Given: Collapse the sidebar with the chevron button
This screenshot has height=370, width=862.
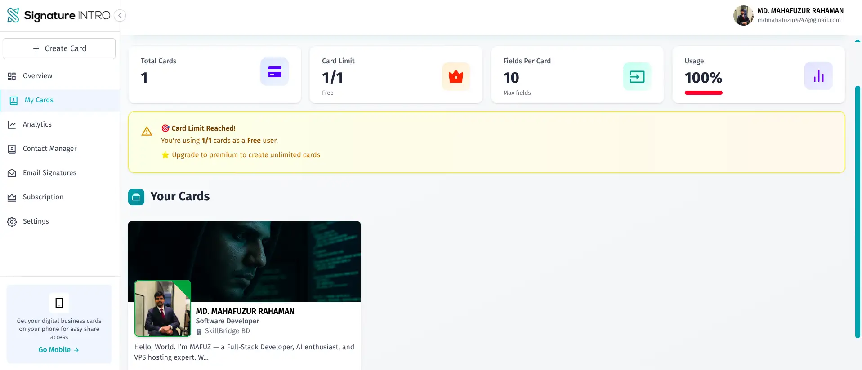Looking at the screenshot, I should click(x=120, y=16).
